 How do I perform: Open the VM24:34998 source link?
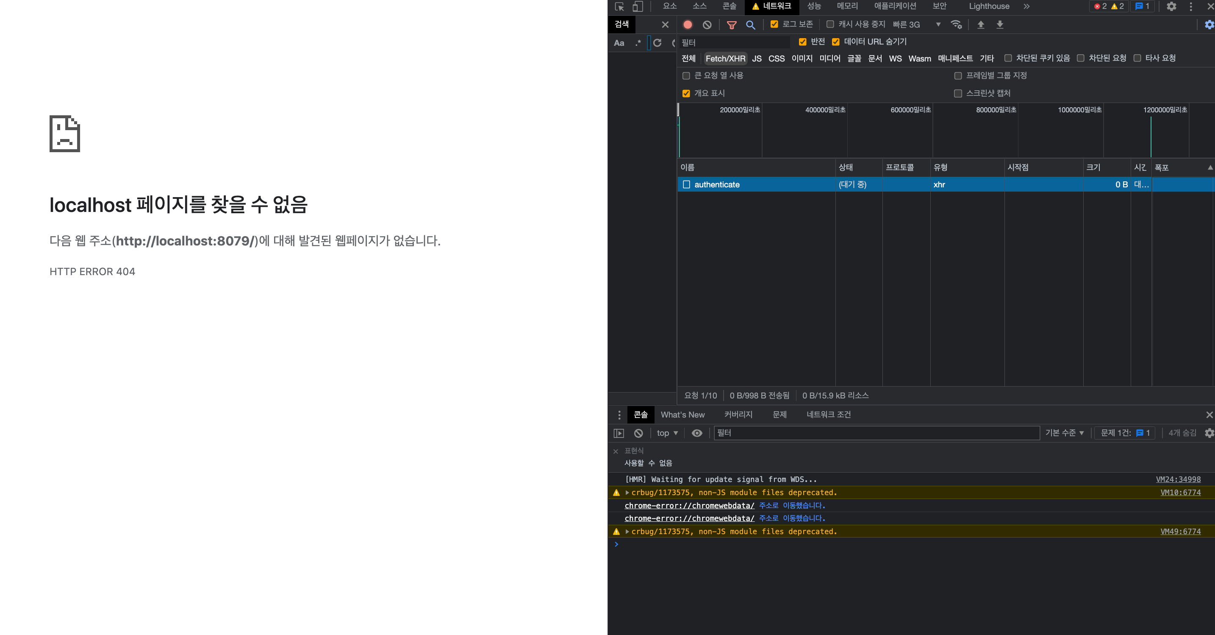tap(1178, 479)
